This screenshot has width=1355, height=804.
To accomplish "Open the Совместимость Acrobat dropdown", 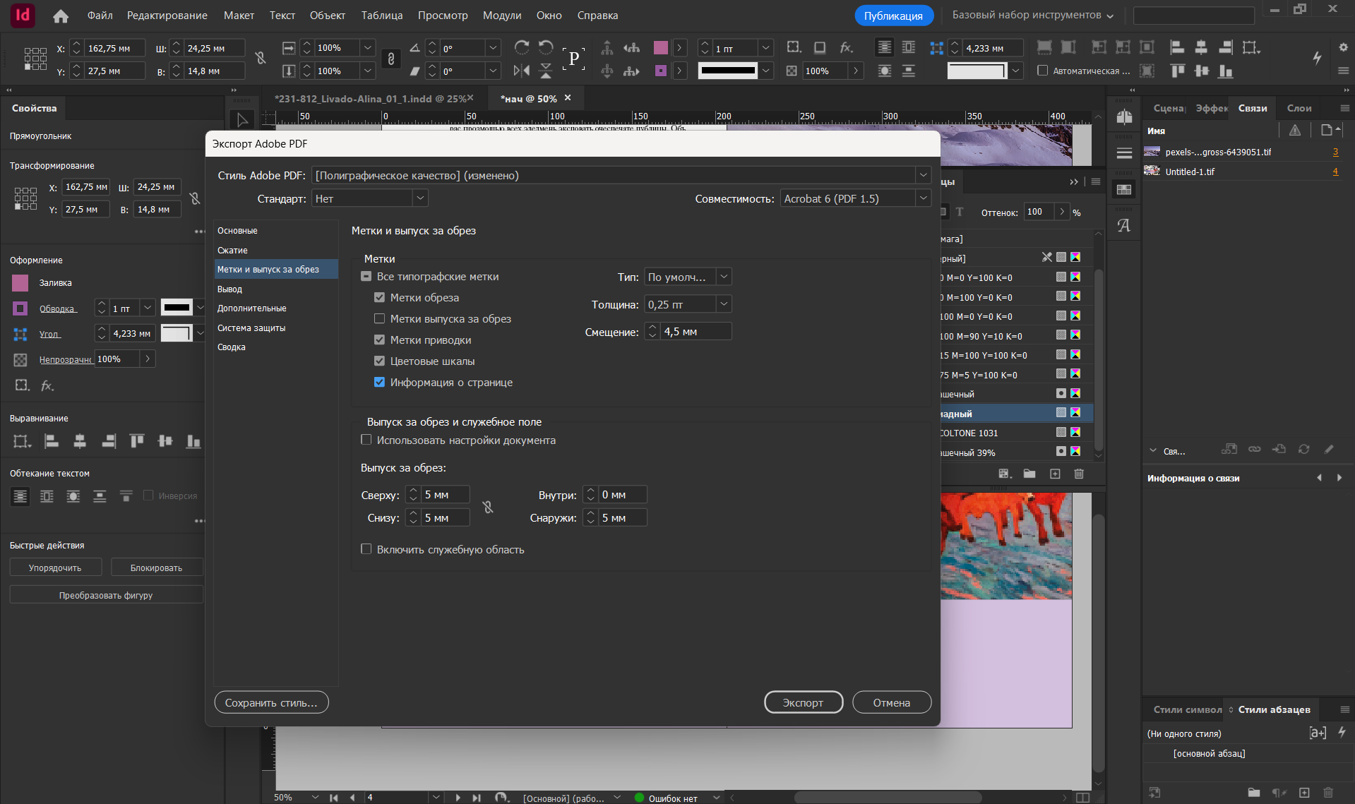I will 856,198.
